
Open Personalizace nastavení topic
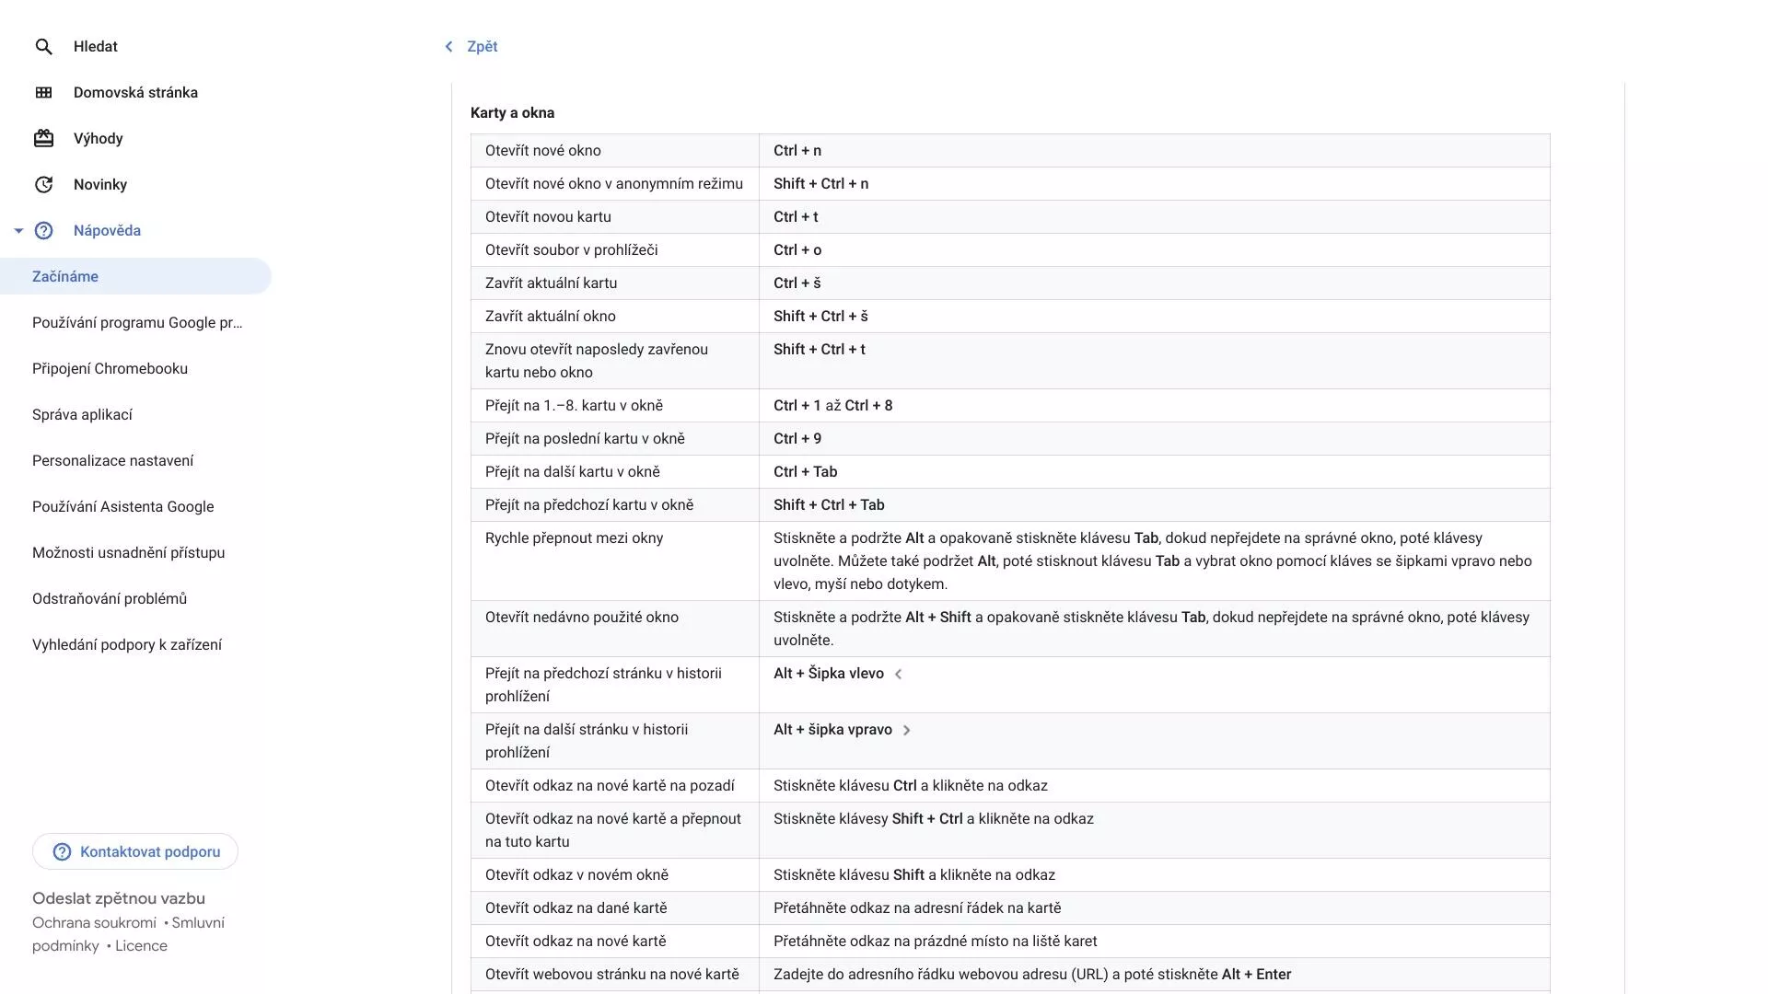click(112, 460)
